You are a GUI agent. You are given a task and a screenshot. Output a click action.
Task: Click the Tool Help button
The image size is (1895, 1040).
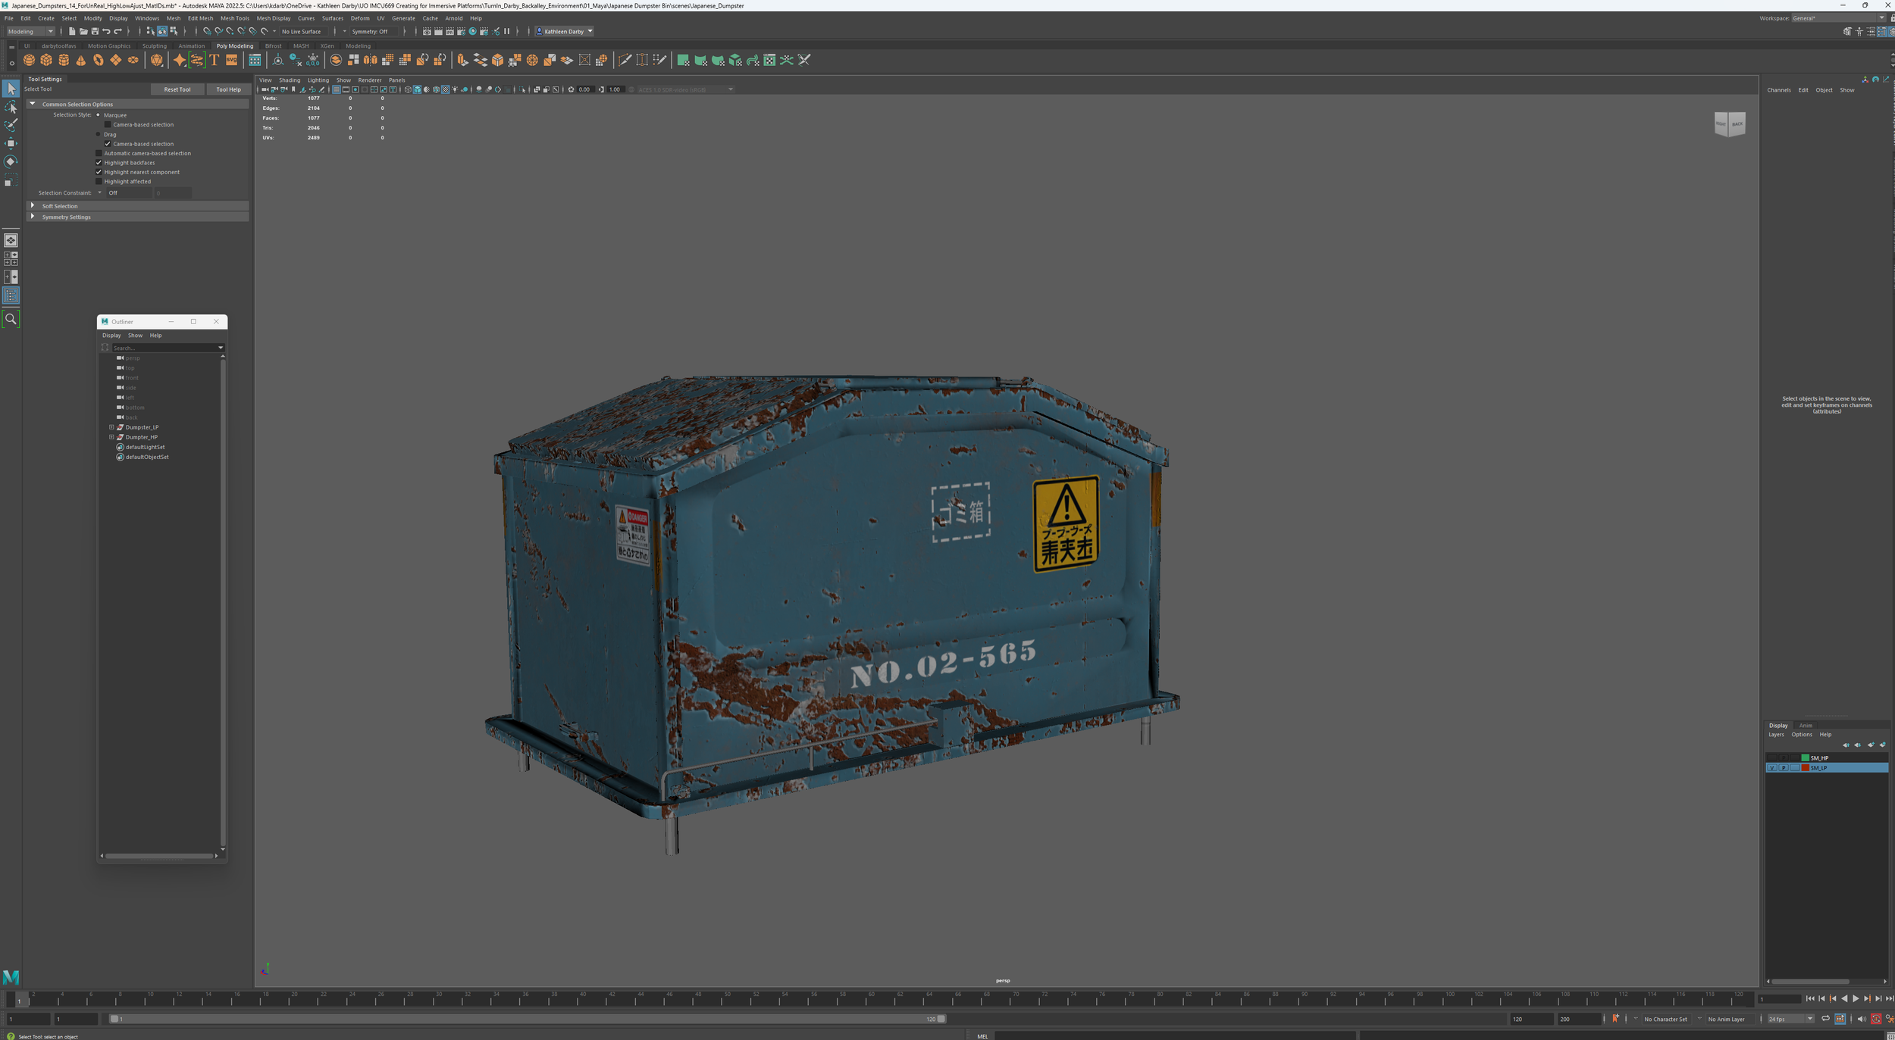tap(228, 89)
